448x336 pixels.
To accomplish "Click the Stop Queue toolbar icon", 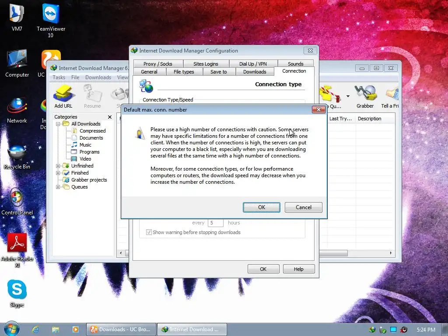I will pyautogui.click(x=331, y=96).
